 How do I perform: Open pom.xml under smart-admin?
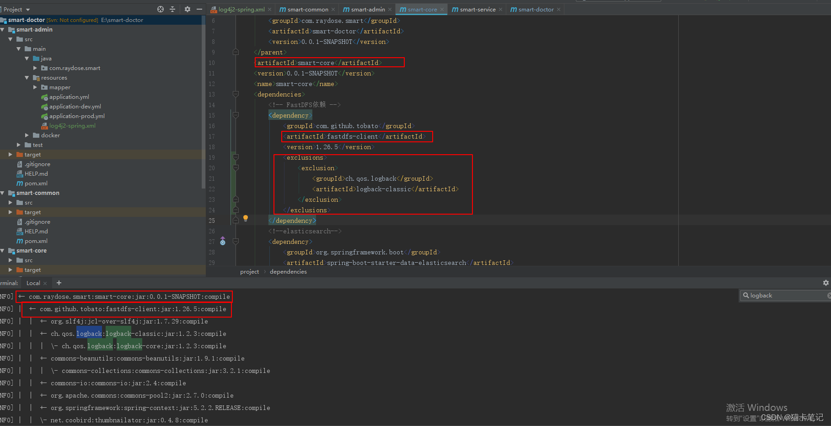37,183
